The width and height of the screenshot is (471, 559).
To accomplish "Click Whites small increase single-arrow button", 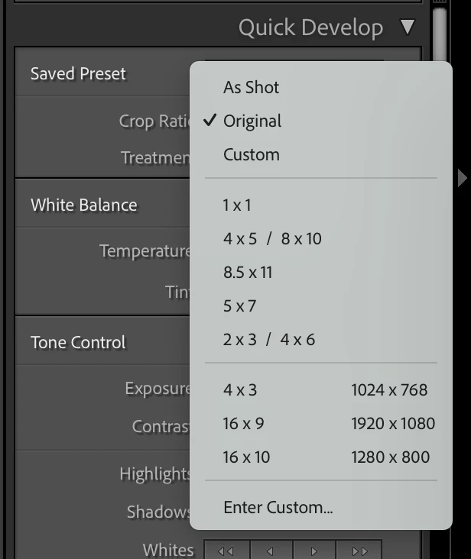I will click(315, 551).
